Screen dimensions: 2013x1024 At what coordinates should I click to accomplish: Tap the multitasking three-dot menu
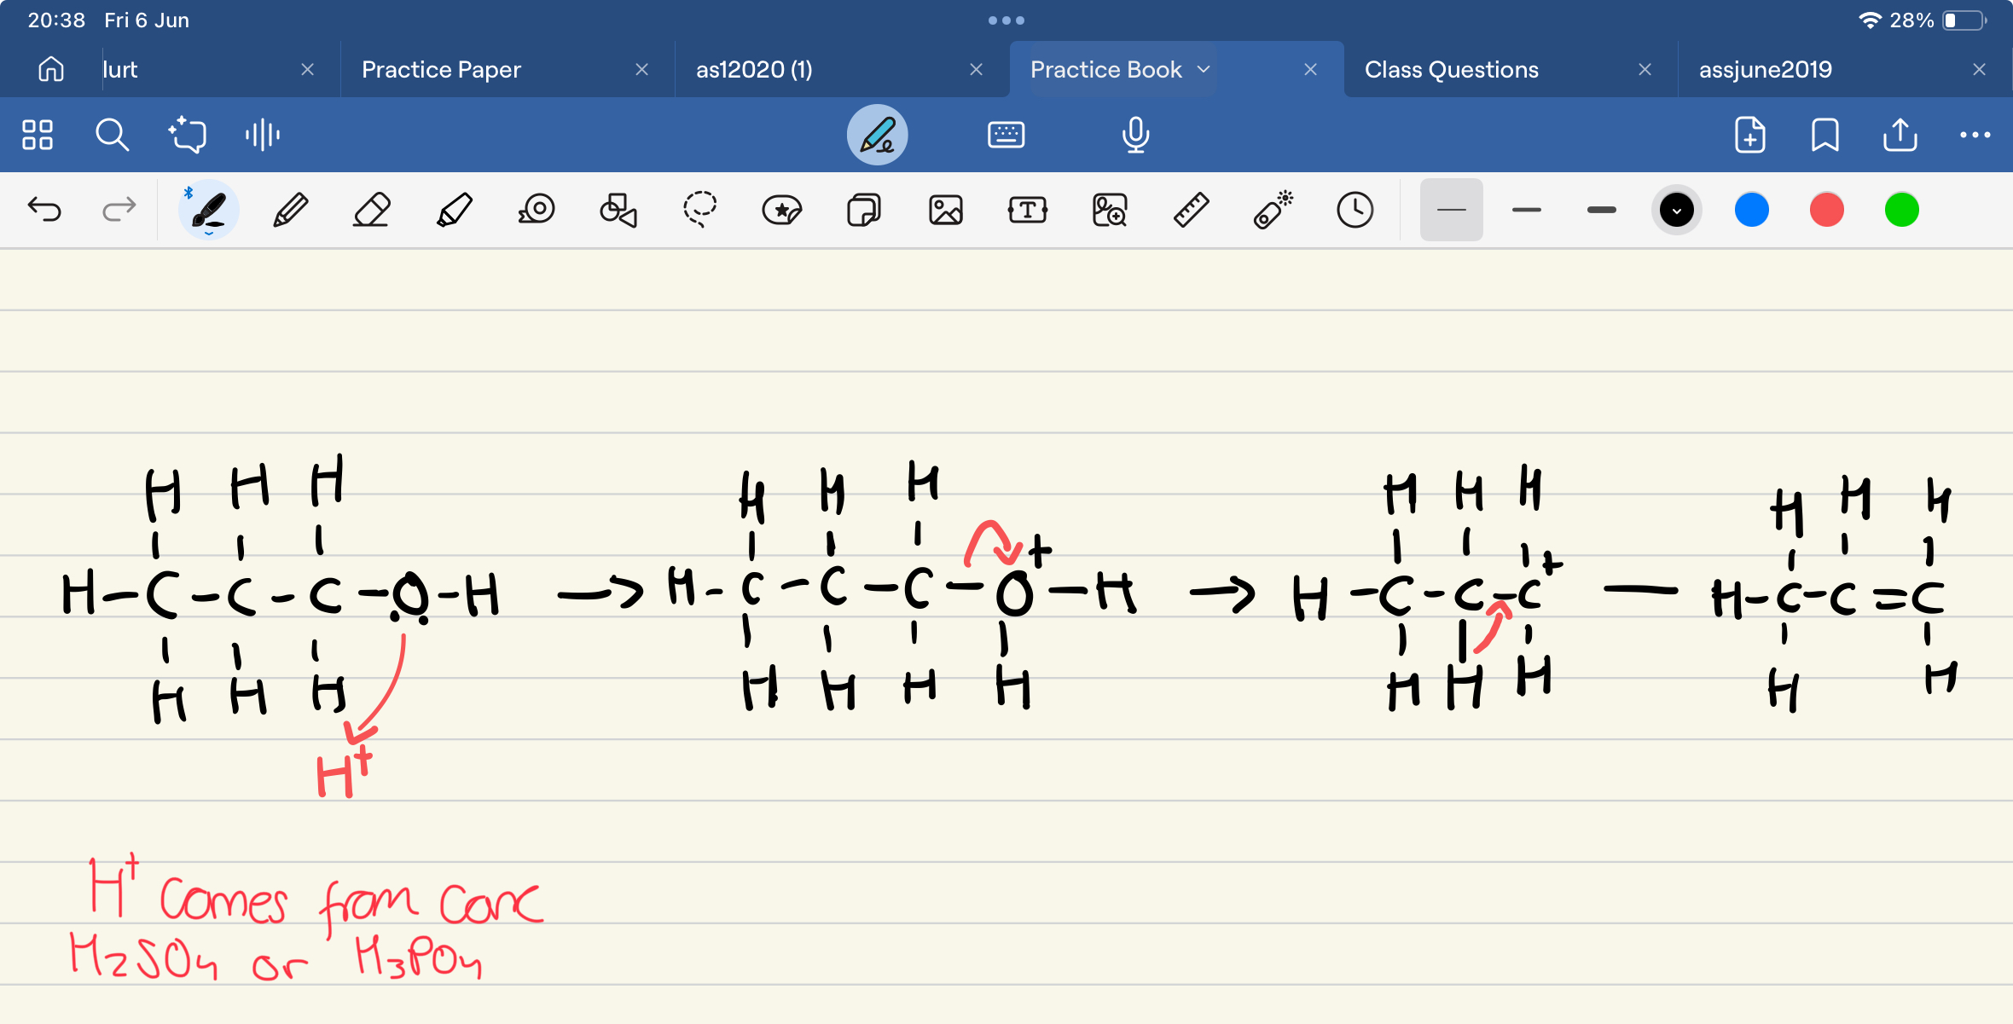(1006, 20)
